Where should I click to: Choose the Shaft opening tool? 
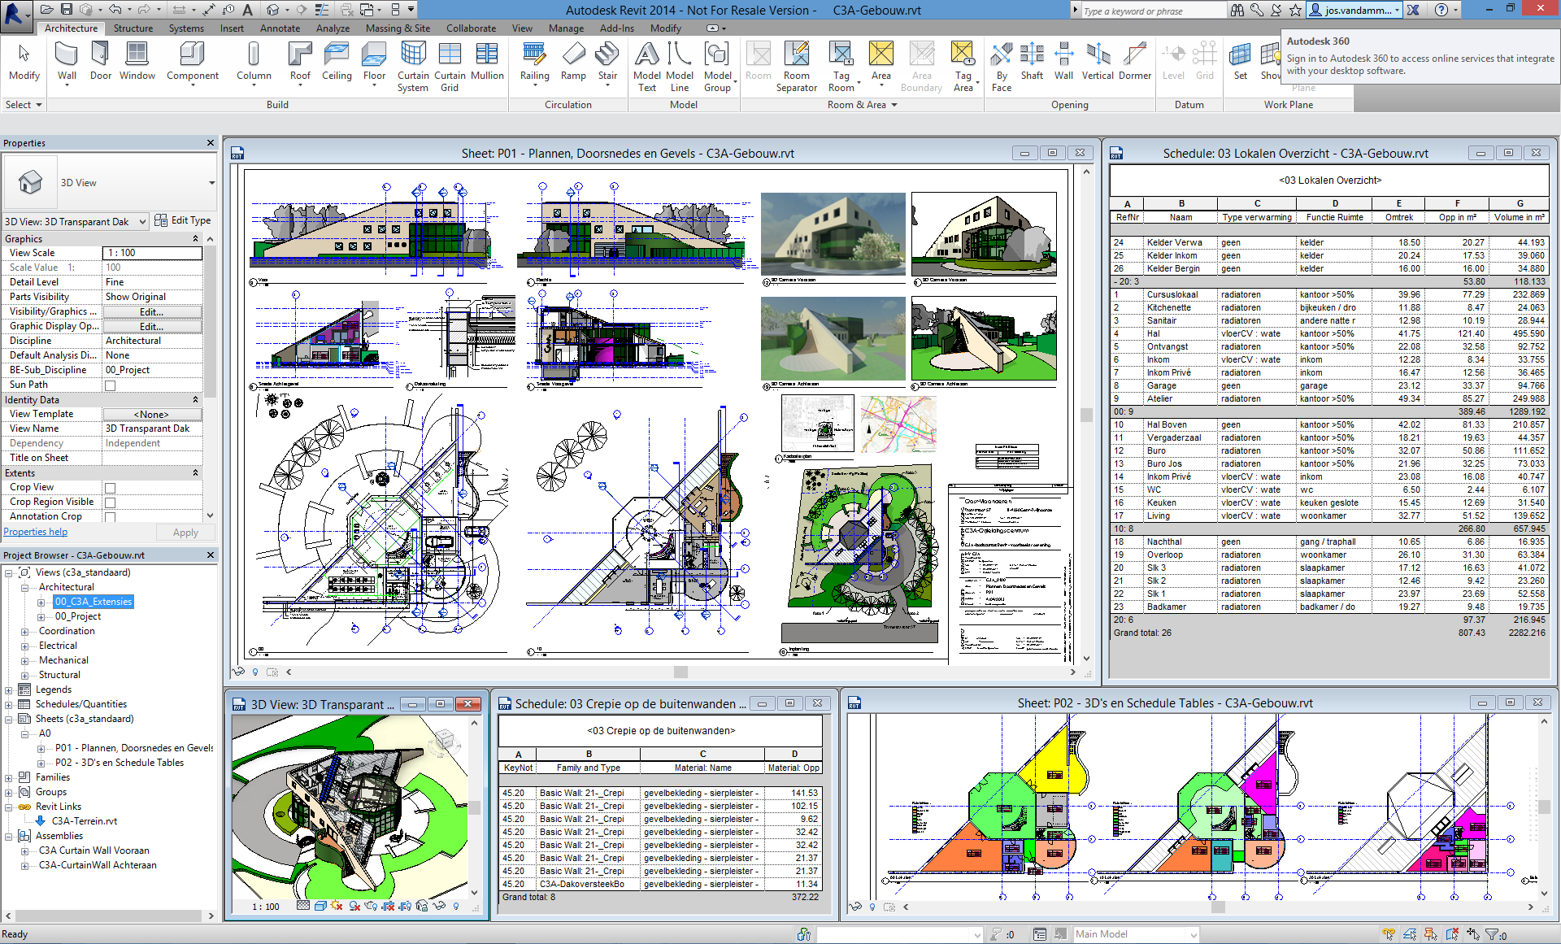click(x=1032, y=61)
